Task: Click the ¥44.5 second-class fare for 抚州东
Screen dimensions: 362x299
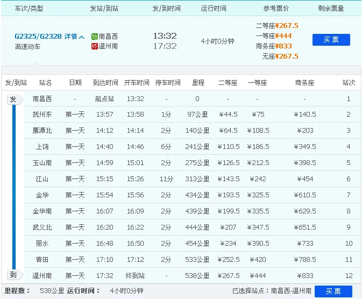Action: coord(228,115)
